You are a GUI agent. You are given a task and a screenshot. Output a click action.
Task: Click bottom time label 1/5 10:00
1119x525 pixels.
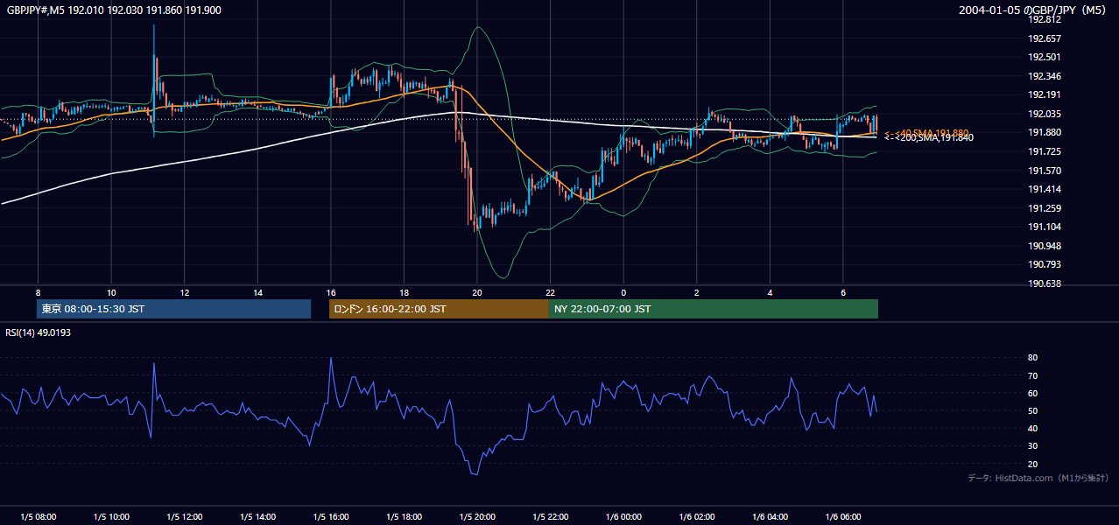pos(111,516)
